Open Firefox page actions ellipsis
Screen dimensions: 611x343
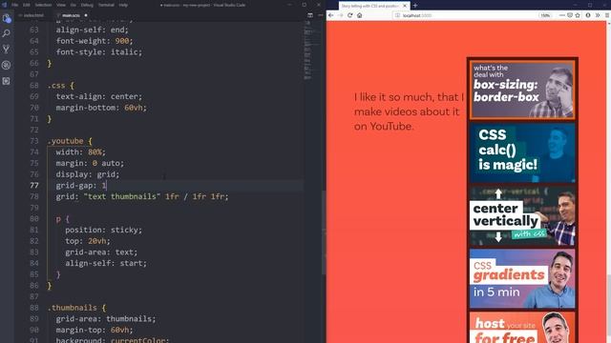tap(562, 15)
